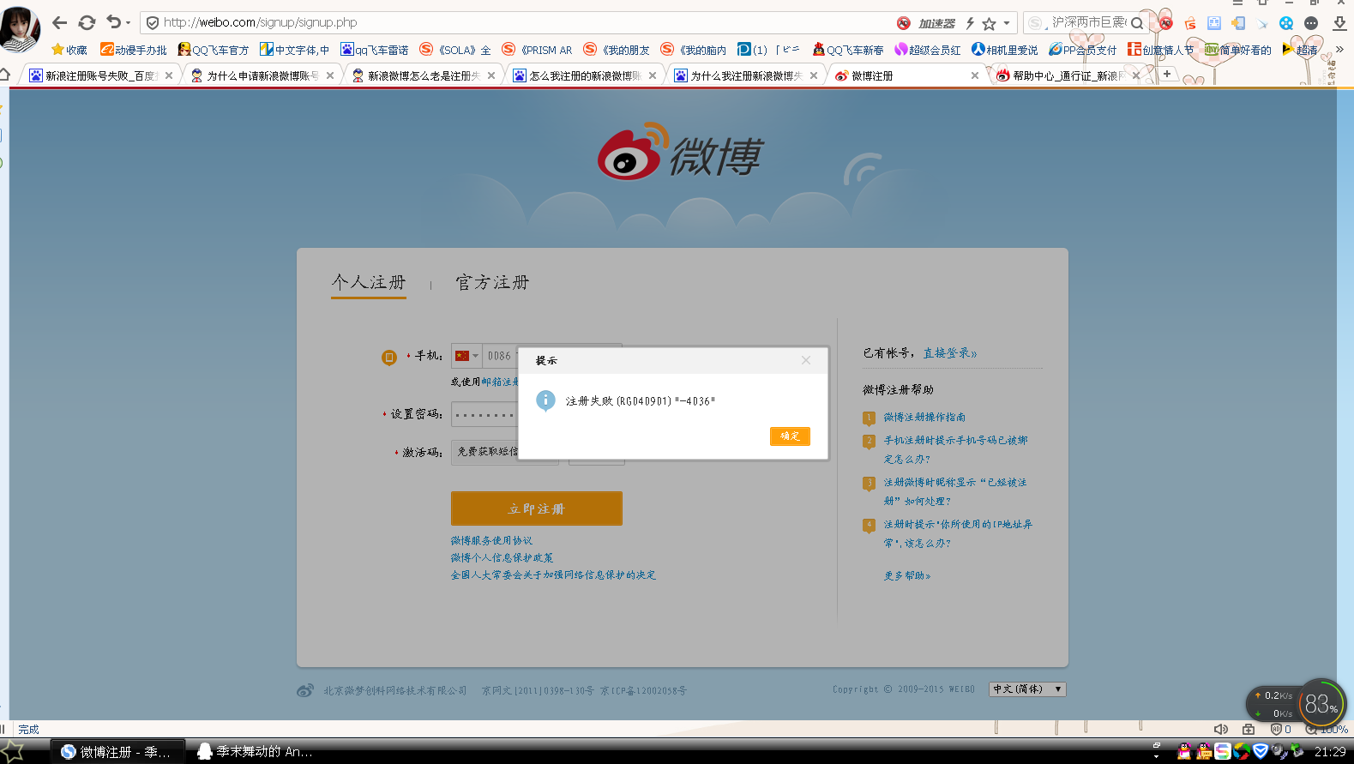Viewport: 1354px width, 764px height.
Task: Go back with the browser back arrow
Action: (59, 22)
